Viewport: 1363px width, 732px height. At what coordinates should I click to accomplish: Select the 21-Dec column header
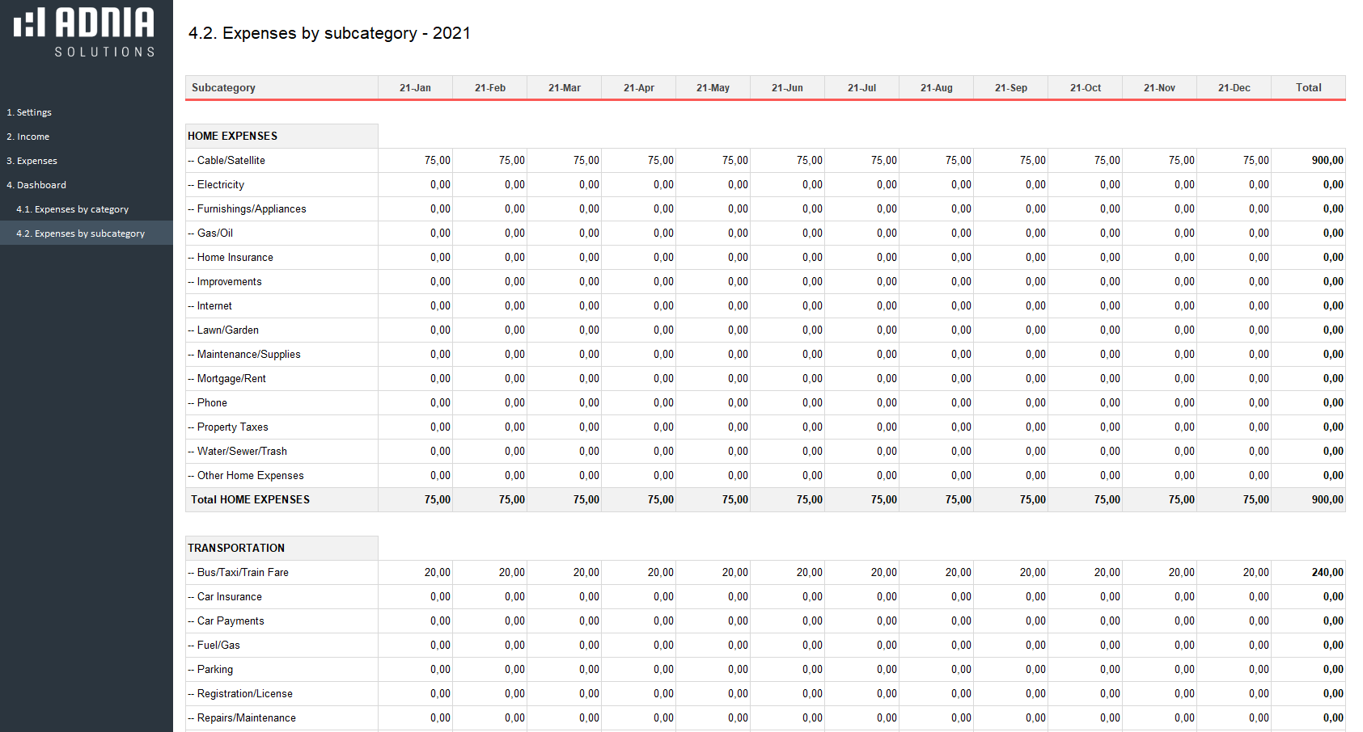click(1234, 87)
